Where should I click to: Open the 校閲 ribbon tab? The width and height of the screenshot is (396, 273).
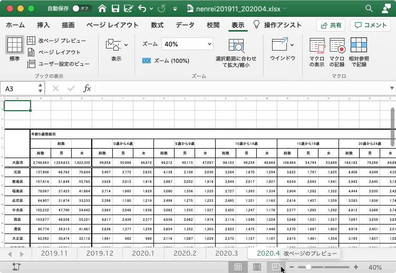click(x=213, y=25)
